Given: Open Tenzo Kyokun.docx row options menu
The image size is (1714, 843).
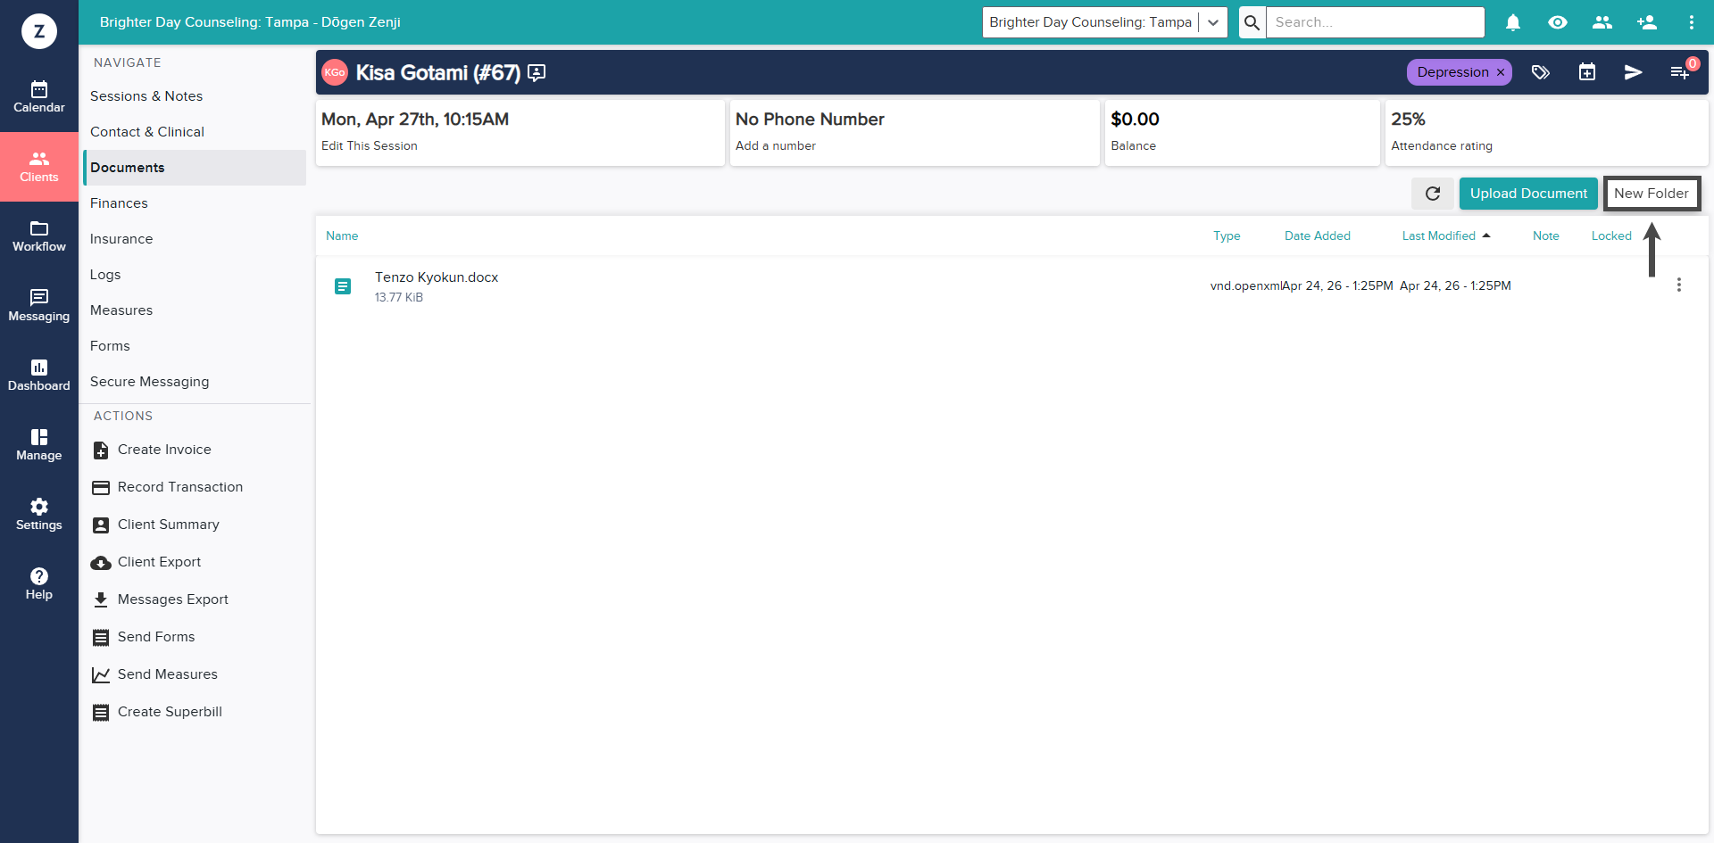Looking at the screenshot, I should [1679, 285].
